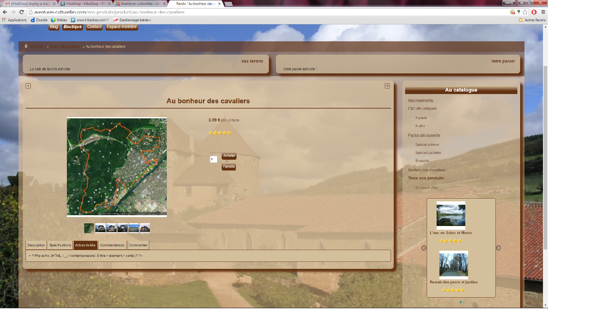
Task: Select the Commenter tab
Action: (138, 245)
